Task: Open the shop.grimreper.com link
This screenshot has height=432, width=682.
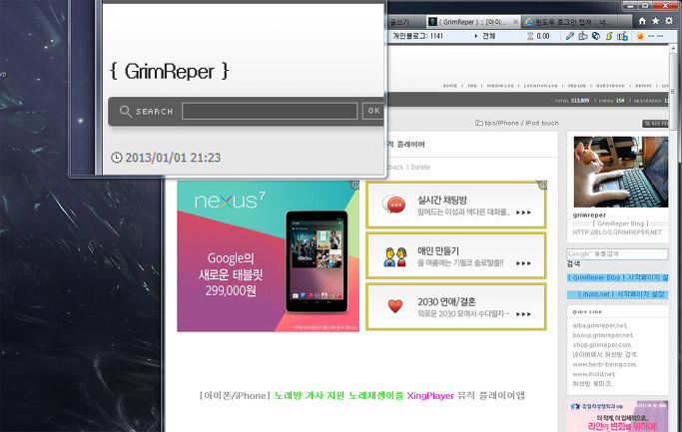Action: (602, 344)
